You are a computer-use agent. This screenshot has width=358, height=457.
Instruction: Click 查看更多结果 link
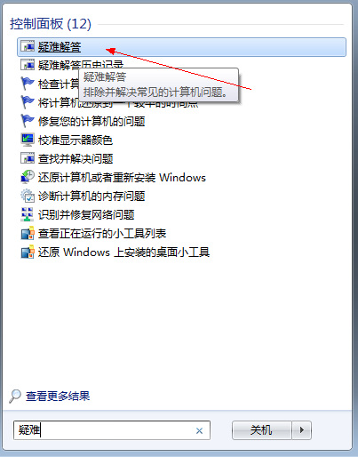coord(58,396)
